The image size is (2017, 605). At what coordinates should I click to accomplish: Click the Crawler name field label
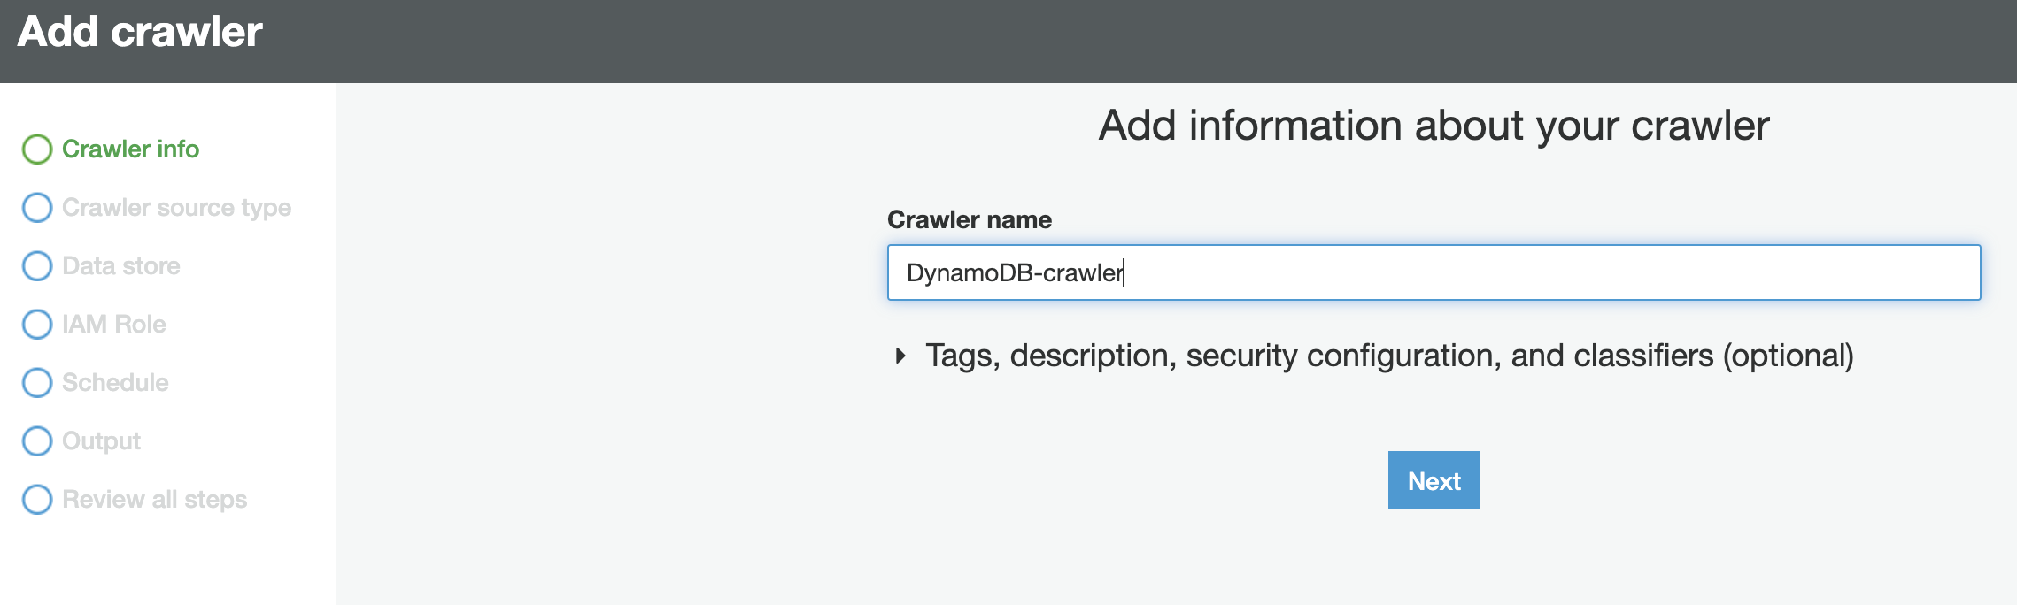tap(970, 220)
